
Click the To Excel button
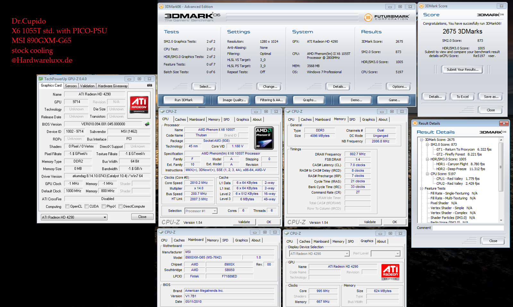(x=462, y=97)
